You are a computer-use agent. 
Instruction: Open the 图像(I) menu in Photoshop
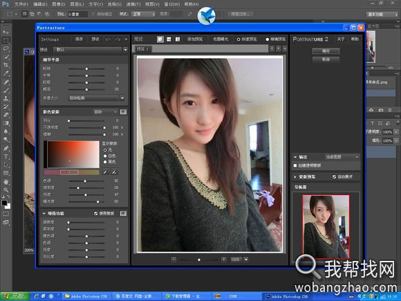click(x=59, y=4)
